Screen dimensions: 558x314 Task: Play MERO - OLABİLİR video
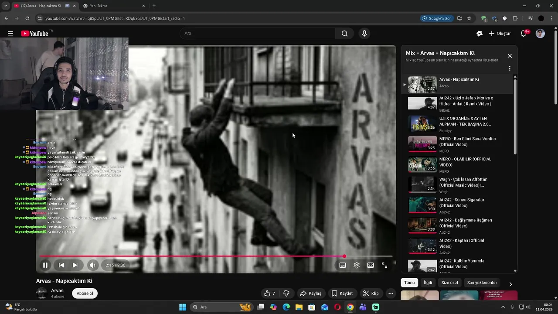click(457, 164)
